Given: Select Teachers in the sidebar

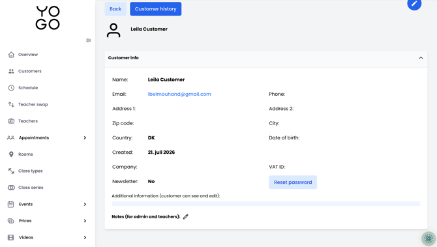Looking at the screenshot, I should click(x=28, y=121).
